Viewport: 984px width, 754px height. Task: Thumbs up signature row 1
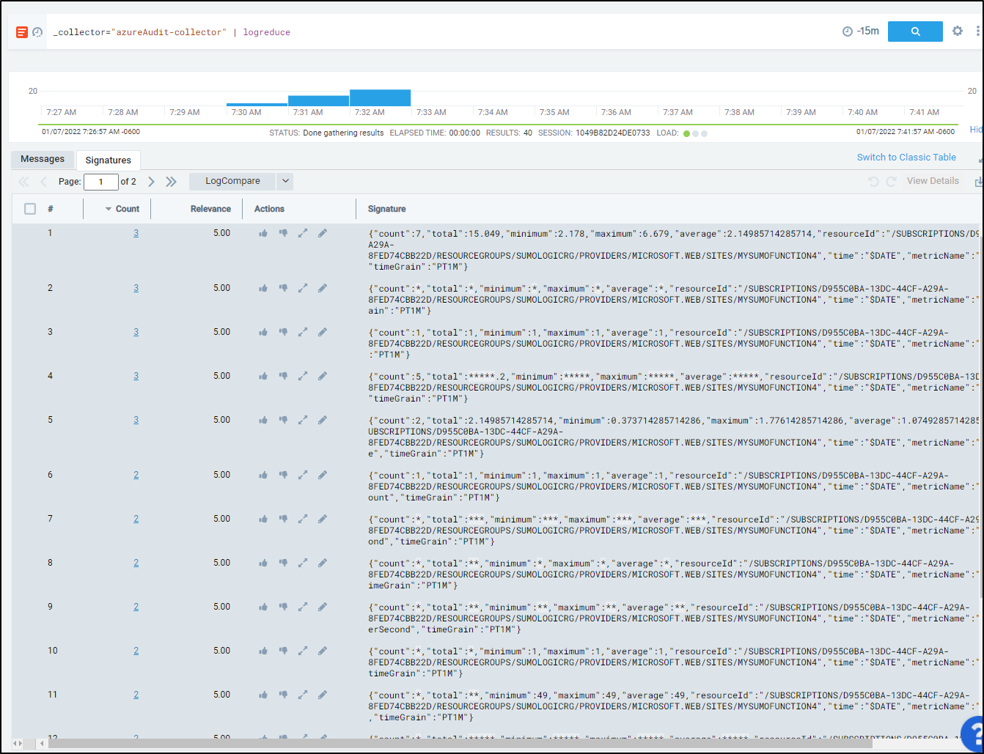(263, 234)
